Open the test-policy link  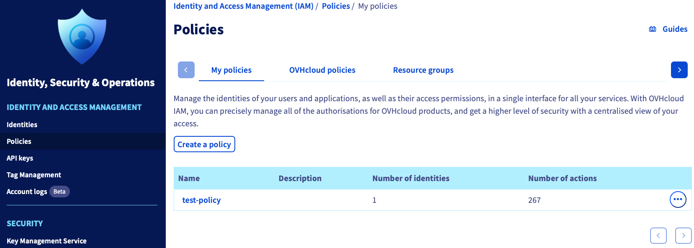201,200
